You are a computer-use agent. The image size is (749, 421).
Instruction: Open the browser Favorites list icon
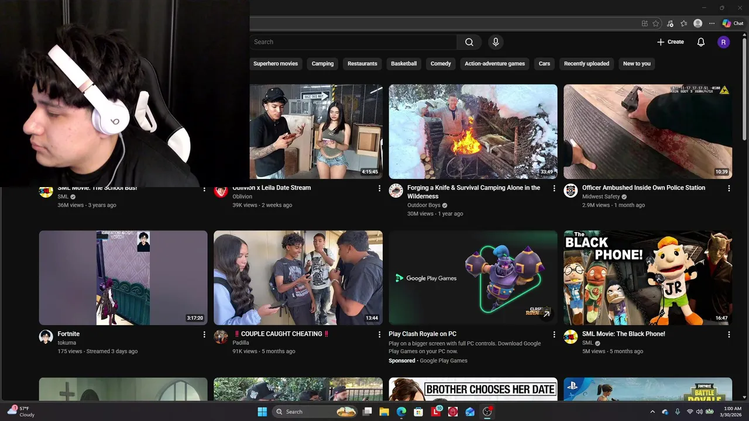(x=683, y=23)
